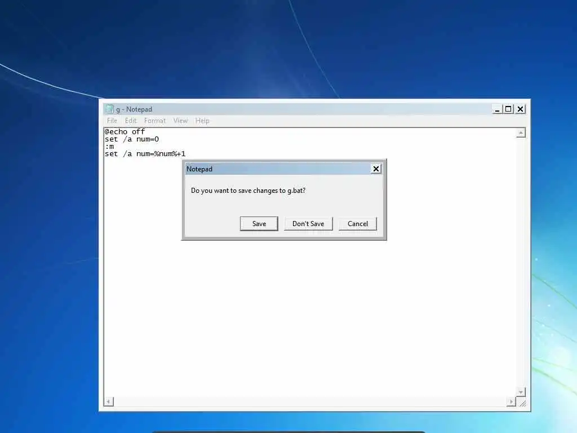Open the File menu

click(112, 121)
